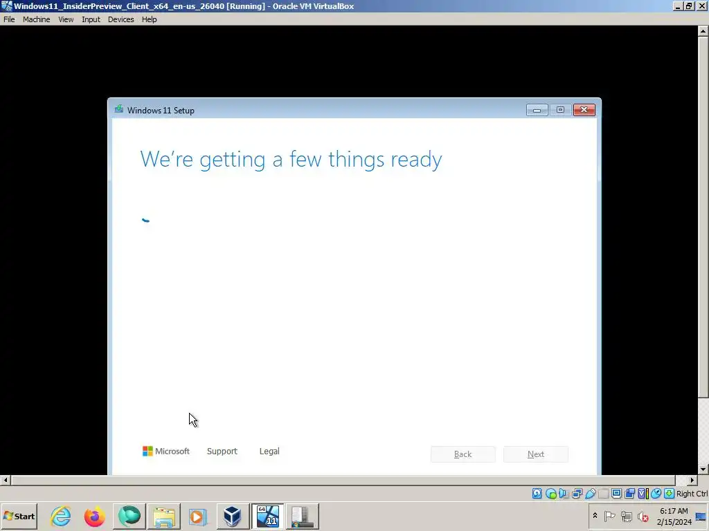
Task: Open the Devices menu
Action: coord(120,19)
